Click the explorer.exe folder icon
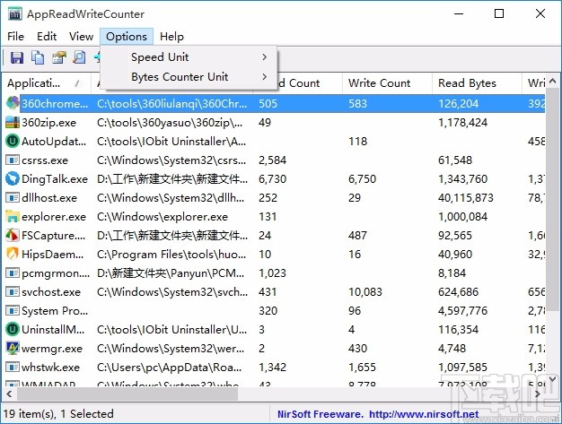The width and height of the screenshot is (562, 424). [x=13, y=216]
